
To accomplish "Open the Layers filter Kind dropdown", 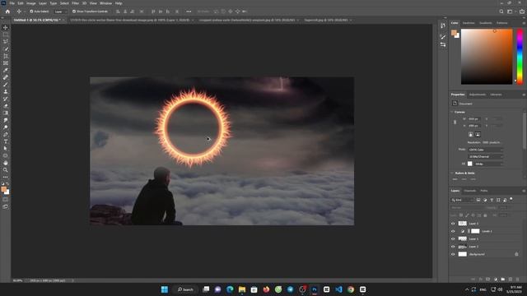I will point(462,200).
